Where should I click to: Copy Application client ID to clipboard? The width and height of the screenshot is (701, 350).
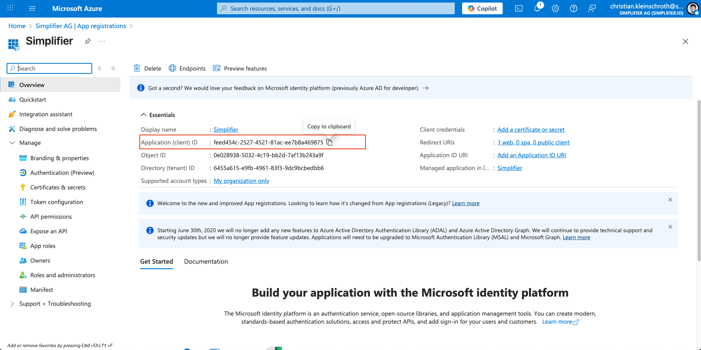pos(329,142)
